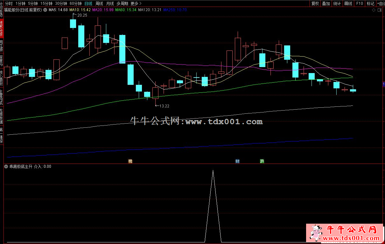Expand the 乖离极底主升 indicator options arrow
This screenshot has height=244, width=385.
pos(6,166)
